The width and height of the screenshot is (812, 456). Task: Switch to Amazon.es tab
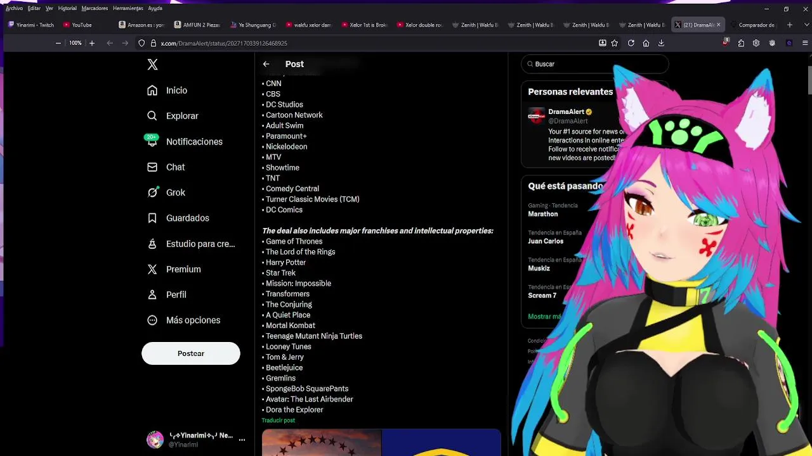(141, 25)
